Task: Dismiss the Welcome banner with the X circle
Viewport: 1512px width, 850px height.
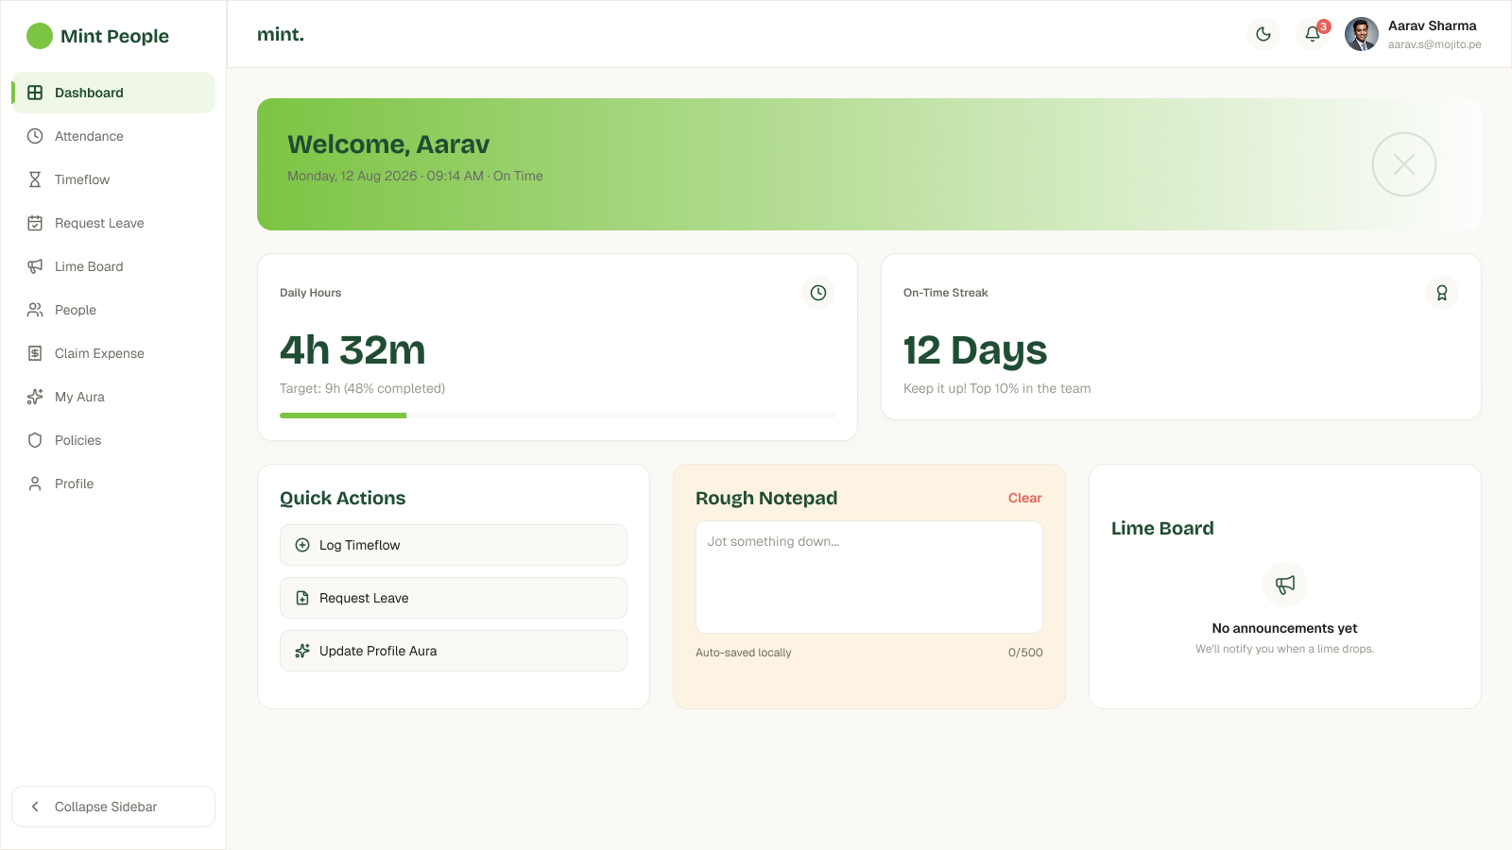Action: (x=1404, y=164)
